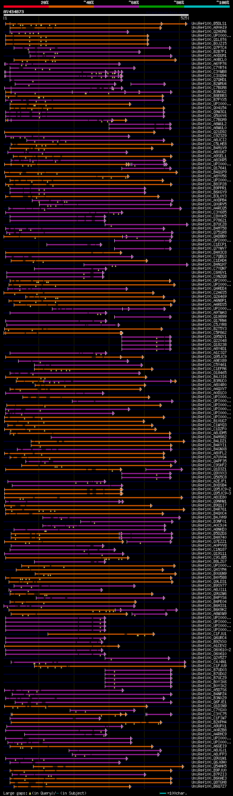233x796 pixels.
Task: Click the purple ~60% identity legend segment
Action: click(x=116, y=6)
